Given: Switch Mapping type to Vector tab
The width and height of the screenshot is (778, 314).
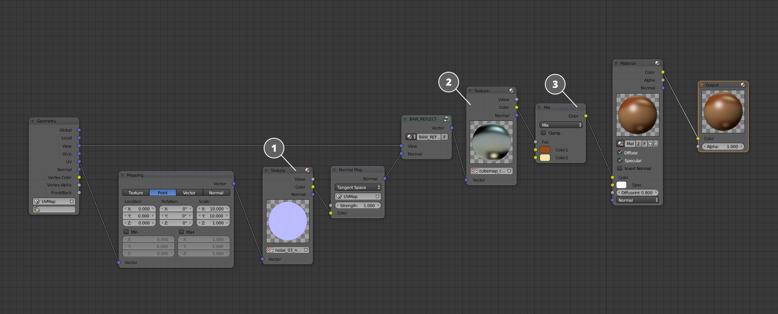Looking at the screenshot, I should pyautogui.click(x=189, y=193).
